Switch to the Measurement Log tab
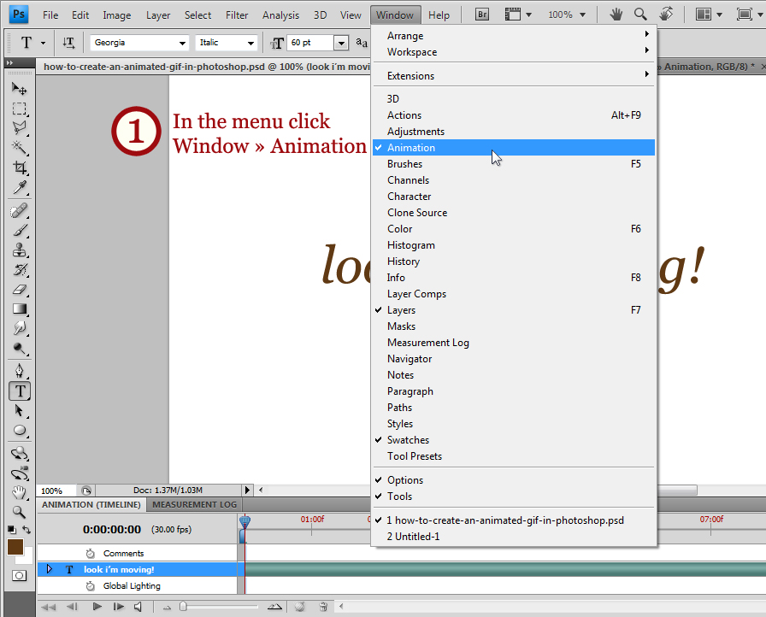This screenshot has height=617, width=766. (194, 505)
